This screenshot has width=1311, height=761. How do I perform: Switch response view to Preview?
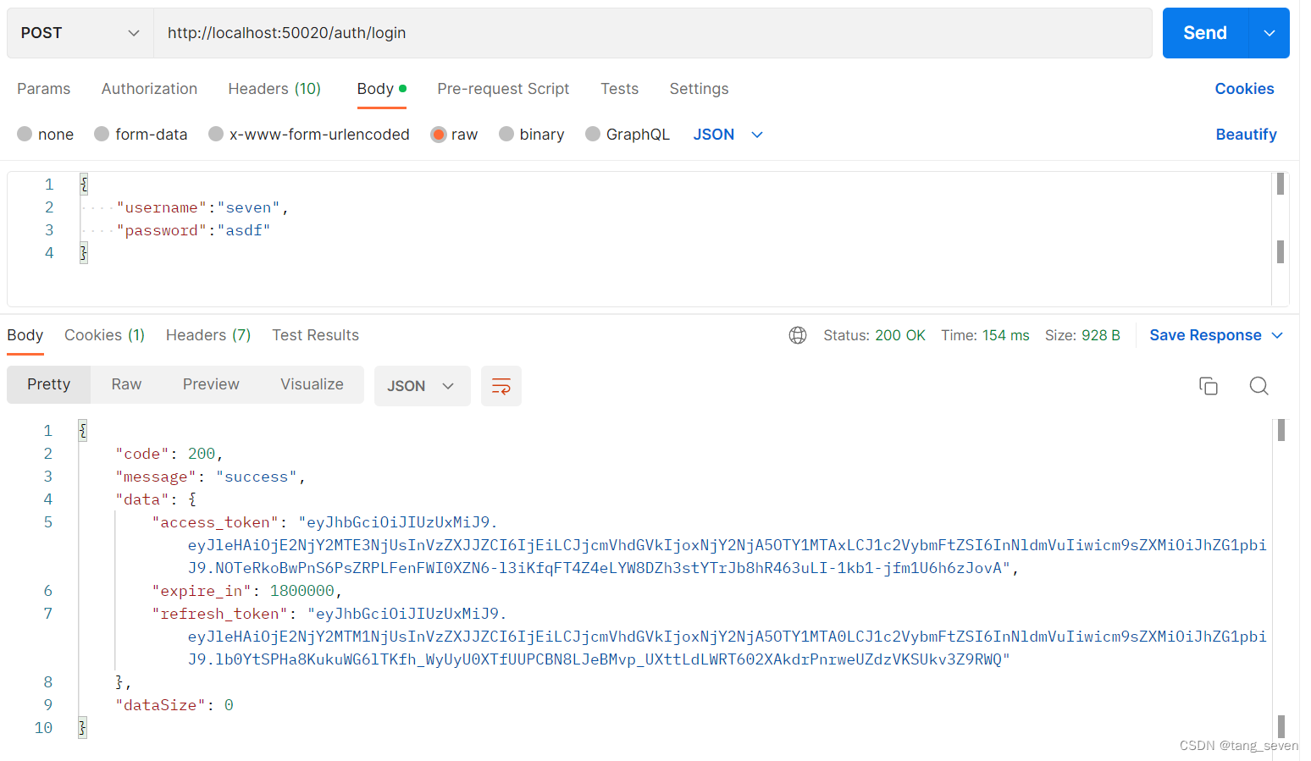pyautogui.click(x=210, y=383)
